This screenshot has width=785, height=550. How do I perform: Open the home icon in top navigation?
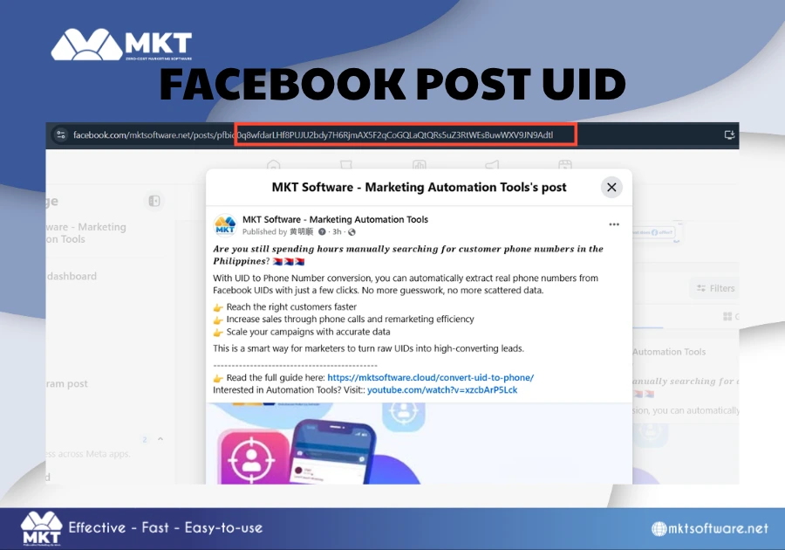click(273, 164)
